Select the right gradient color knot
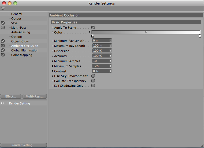 [x=200, y=36]
